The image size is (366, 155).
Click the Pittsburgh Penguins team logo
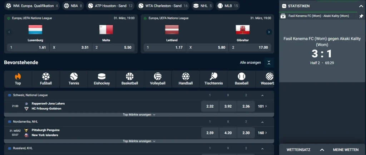(26, 130)
